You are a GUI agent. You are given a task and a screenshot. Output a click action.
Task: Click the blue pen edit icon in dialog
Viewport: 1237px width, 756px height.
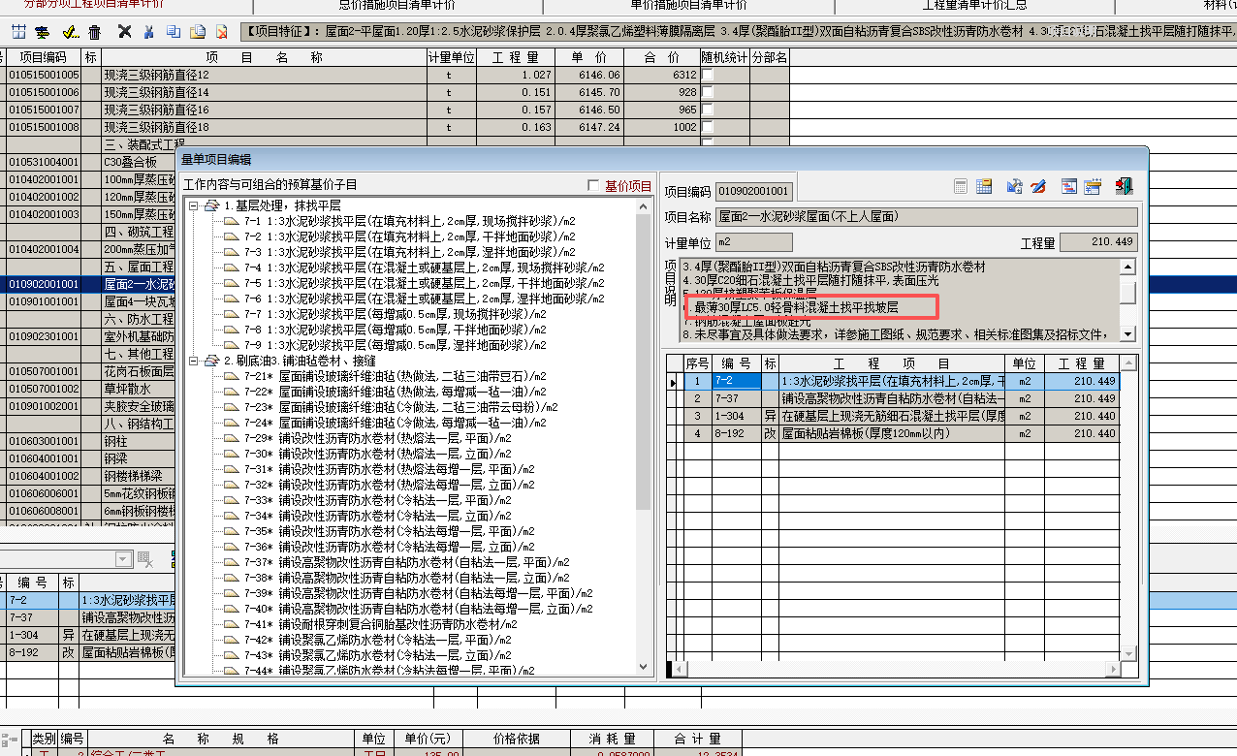pyautogui.click(x=1037, y=186)
